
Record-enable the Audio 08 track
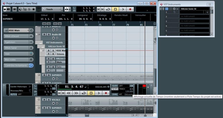click(x=53, y=38)
